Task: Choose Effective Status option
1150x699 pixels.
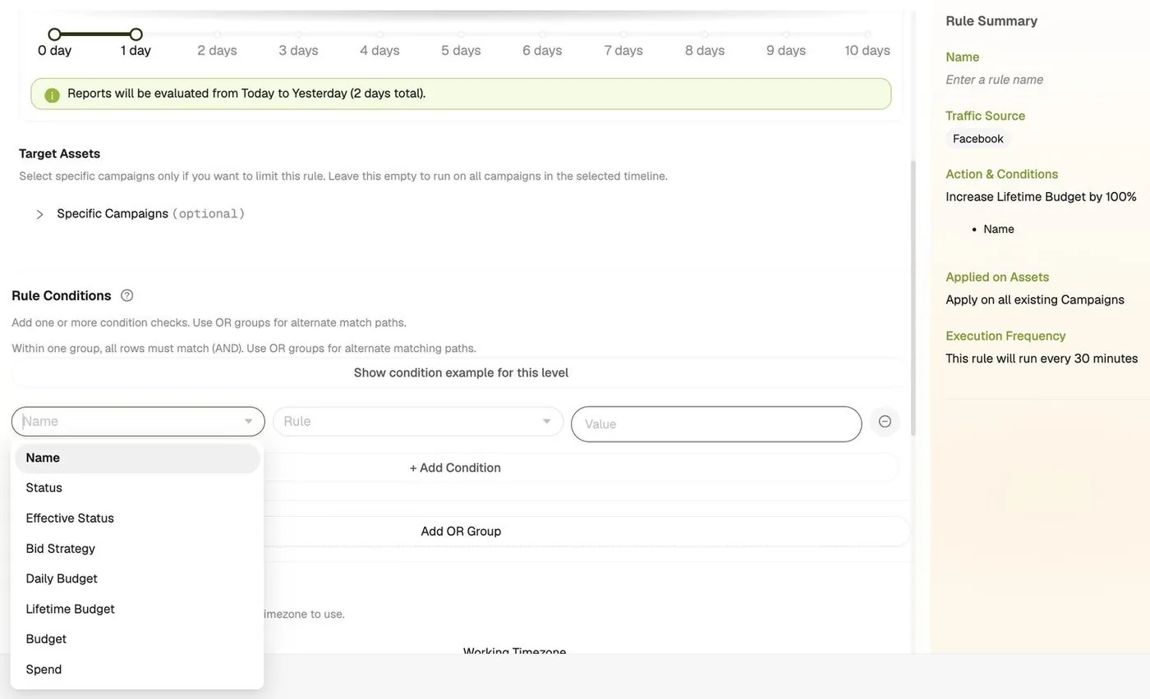Action: point(137,519)
